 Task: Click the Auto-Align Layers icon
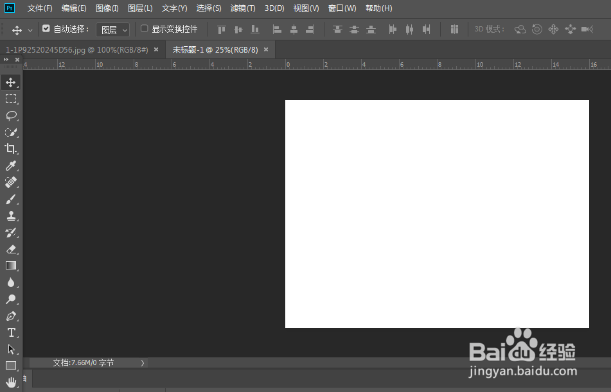point(454,30)
